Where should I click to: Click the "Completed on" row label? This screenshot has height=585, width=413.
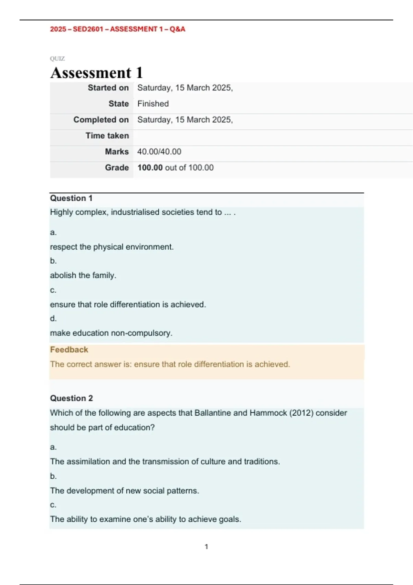pyautogui.click(x=101, y=120)
